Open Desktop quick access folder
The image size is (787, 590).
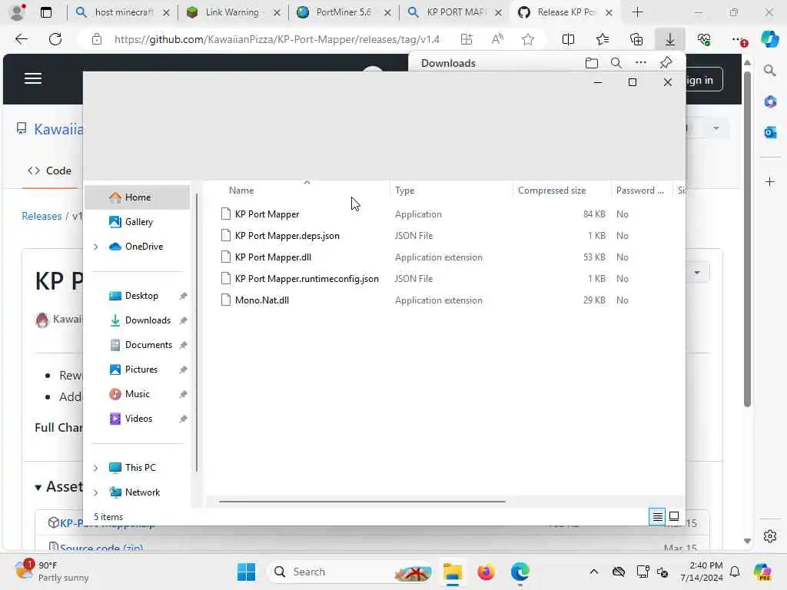[x=141, y=296]
